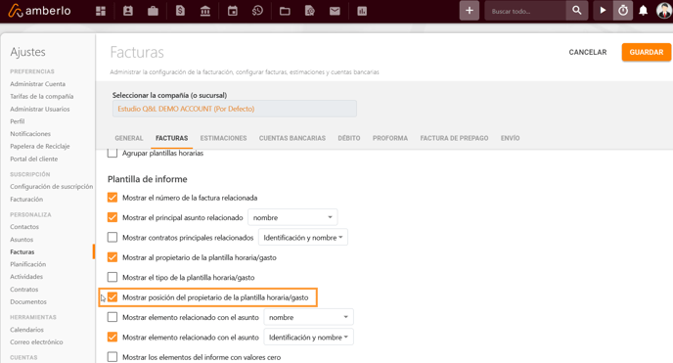This screenshot has width=673, height=363.
Task: Open Actividades settings link
Action: [26, 277]
